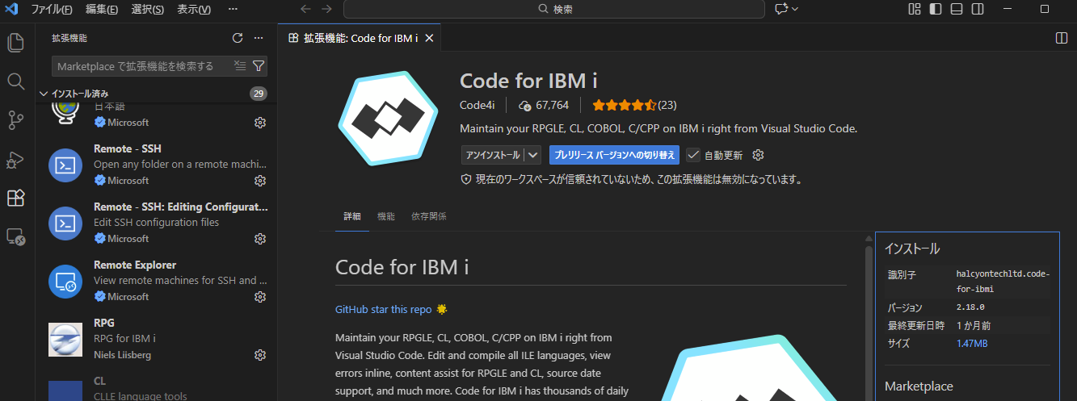
Task: Click the 29 installed count badge
Action: tap(259, 94)
